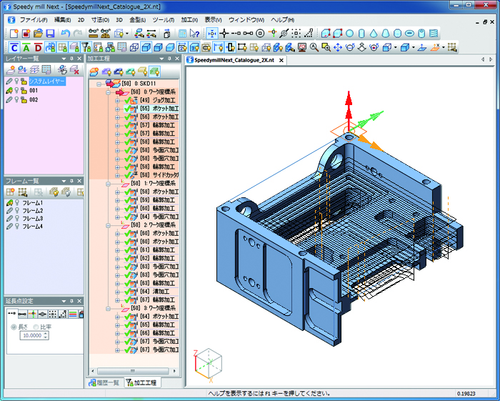
Task: Expand the [49] ジョグ加工 tree node
Action: pyautogui.click(x=117, y=101)
